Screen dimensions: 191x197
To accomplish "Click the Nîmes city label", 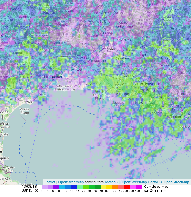I will click(82, 58).
